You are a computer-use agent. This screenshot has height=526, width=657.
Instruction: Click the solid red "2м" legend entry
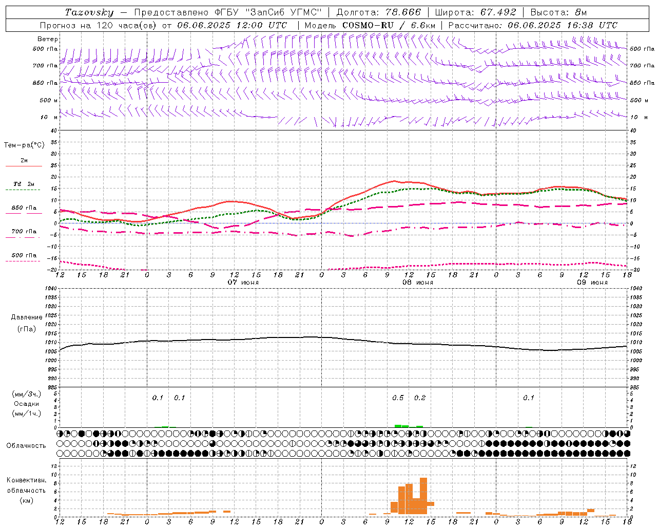click(24, 161)
